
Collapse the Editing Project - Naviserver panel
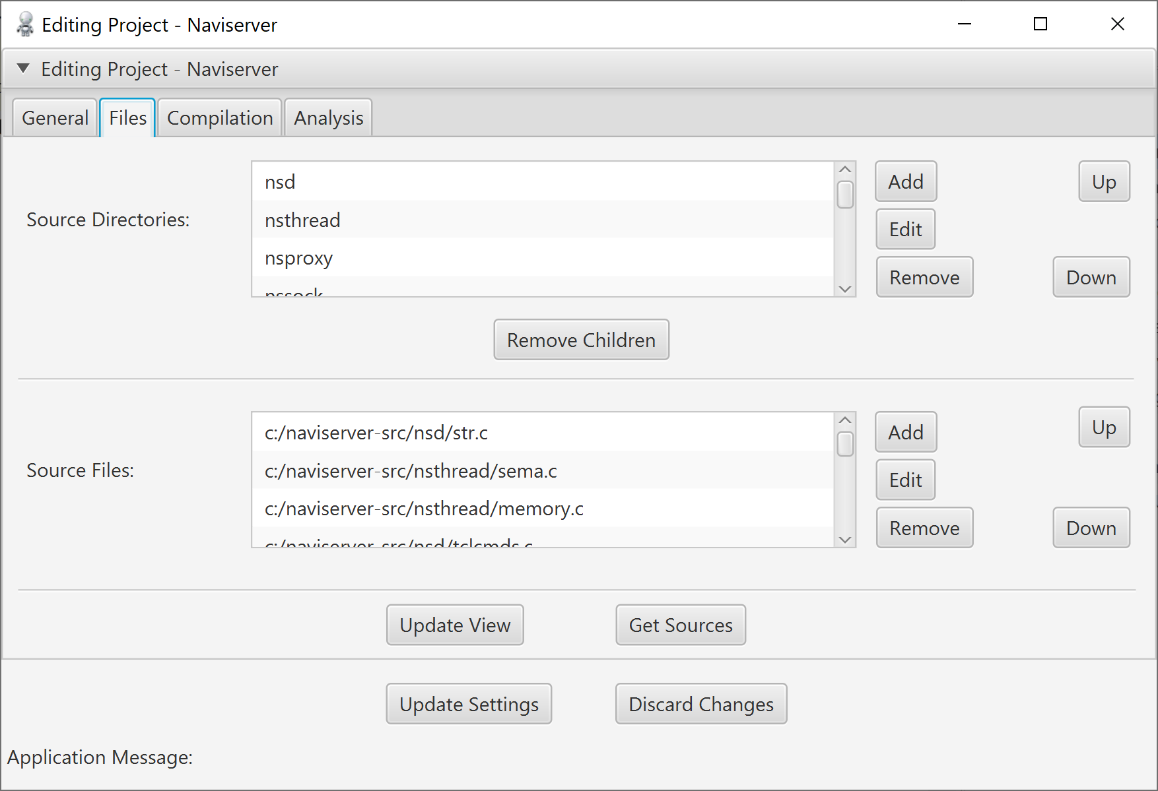click(23, 69)
